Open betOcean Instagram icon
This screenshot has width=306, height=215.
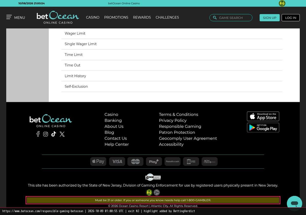click(45, 134)
